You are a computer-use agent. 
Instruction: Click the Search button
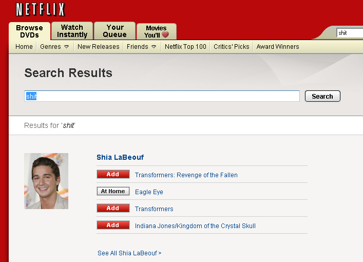(x=322, y=96)
